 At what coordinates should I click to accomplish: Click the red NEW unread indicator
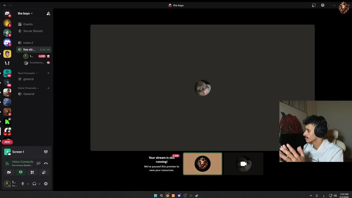[7, 142]
